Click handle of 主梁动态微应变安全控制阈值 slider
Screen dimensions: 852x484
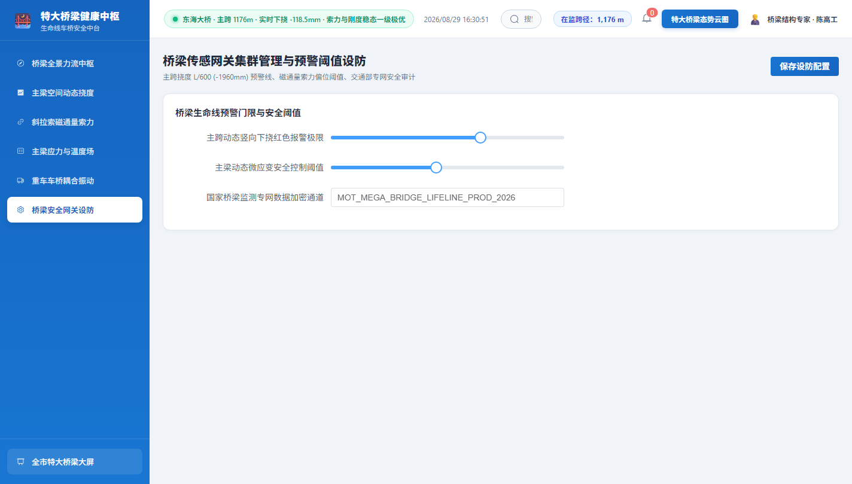tap(436, 168)
